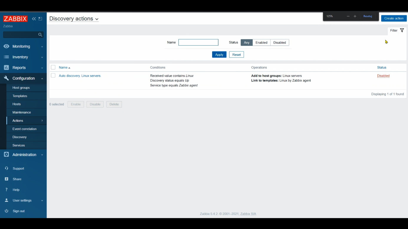Zoom in with the plus icon

355,16
